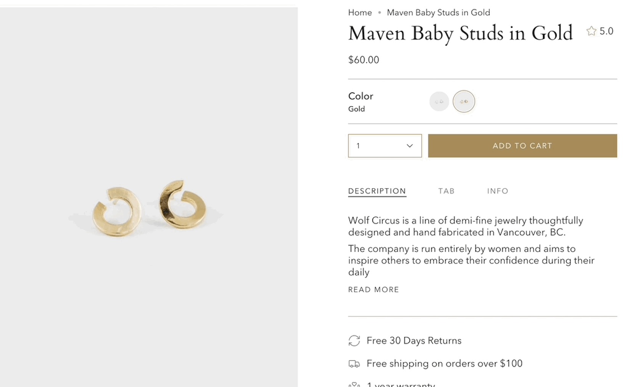The height and width of the screenshot is (387, 628).
Task: Click the Free 30 Days Returns text
Action: coord(414,341)
